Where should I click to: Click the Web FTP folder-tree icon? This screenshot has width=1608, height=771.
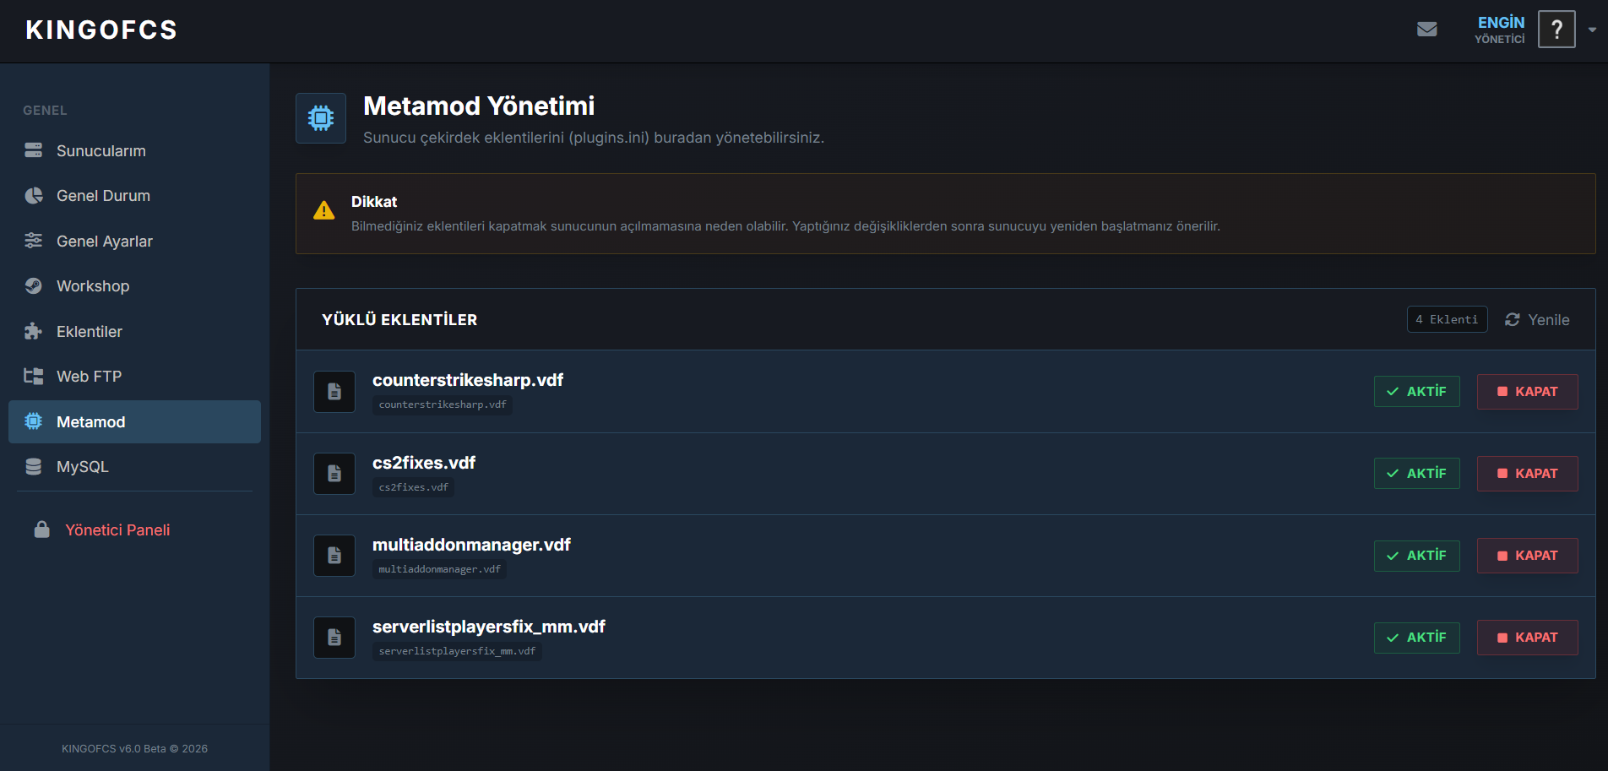(x=34, y=377)
